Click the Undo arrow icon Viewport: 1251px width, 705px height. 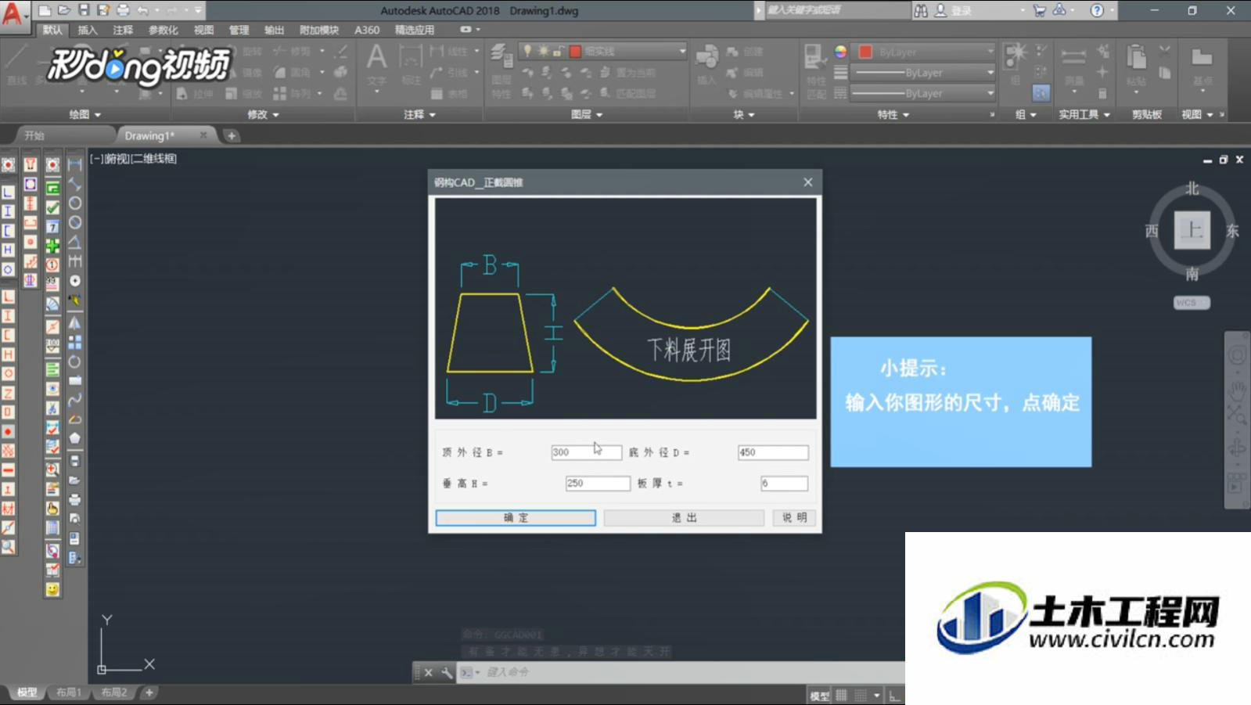[143, 10]
